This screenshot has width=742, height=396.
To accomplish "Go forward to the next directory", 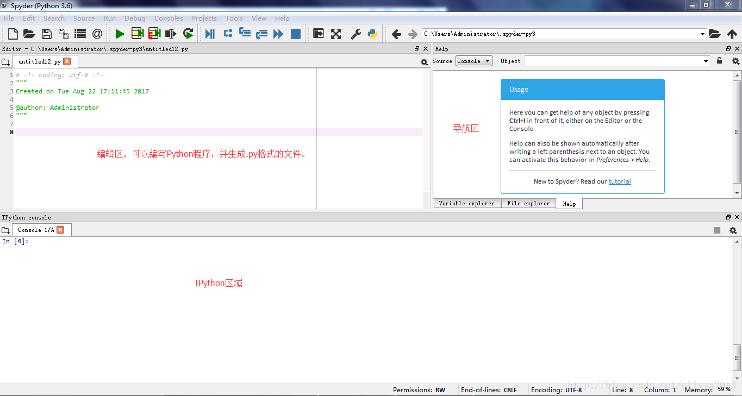I will point(413,34).
